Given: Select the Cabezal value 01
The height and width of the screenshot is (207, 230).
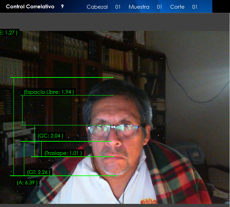Looking at the screenshot, I should pos(118,7).
